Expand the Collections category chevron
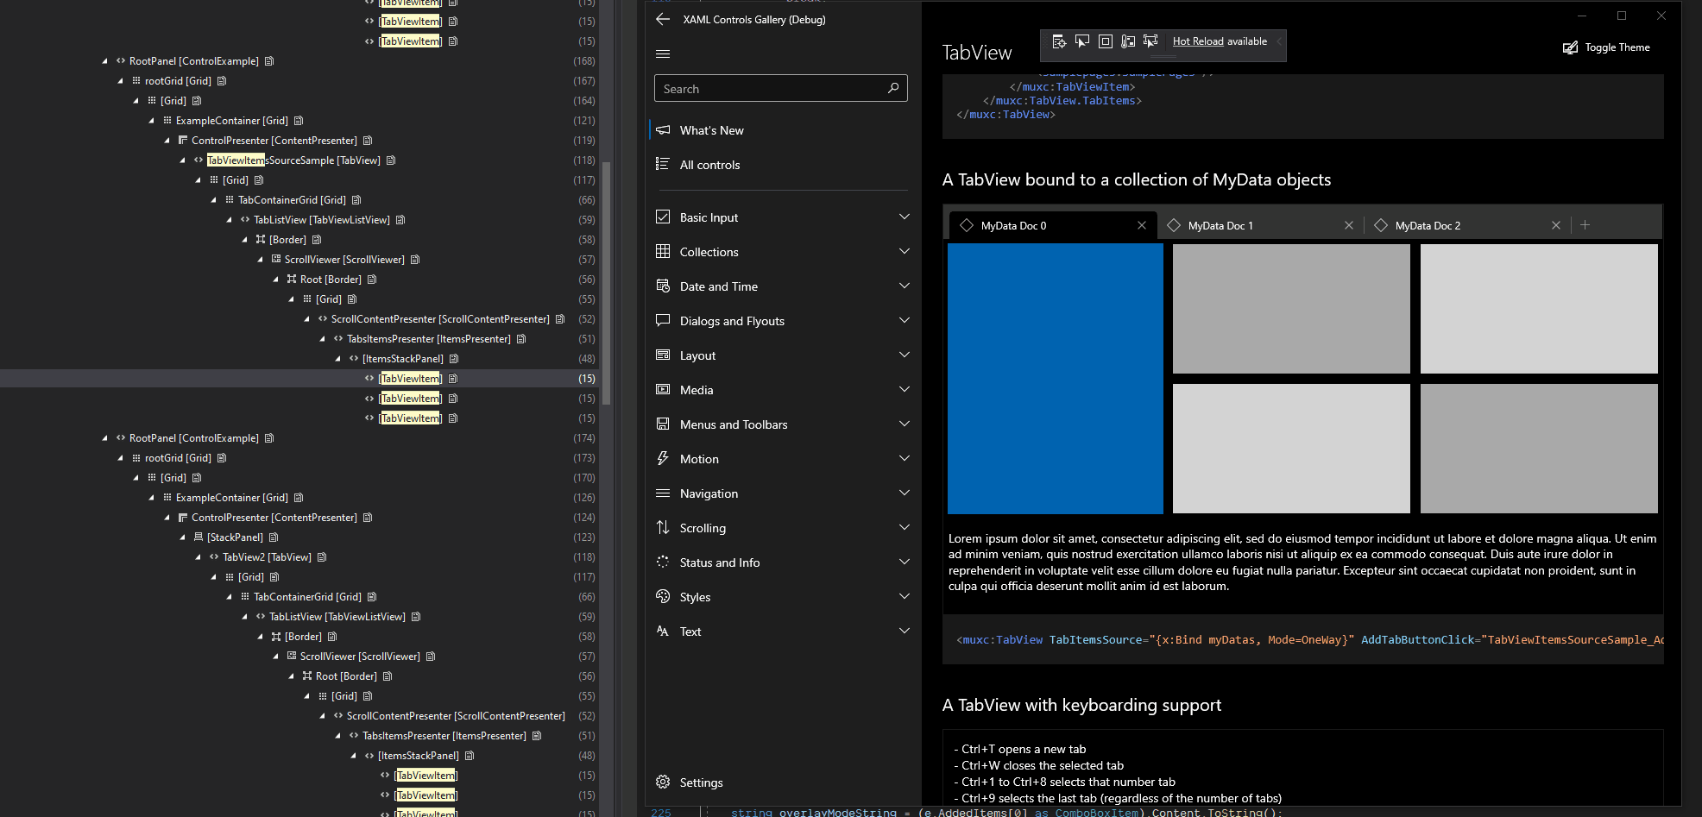This screenshot has height=817, width=1702. click(904, 251)
